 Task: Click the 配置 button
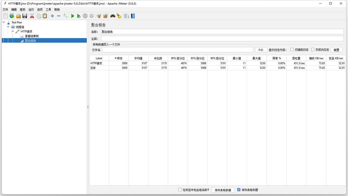pyautogui.click(x=336, y=50)
